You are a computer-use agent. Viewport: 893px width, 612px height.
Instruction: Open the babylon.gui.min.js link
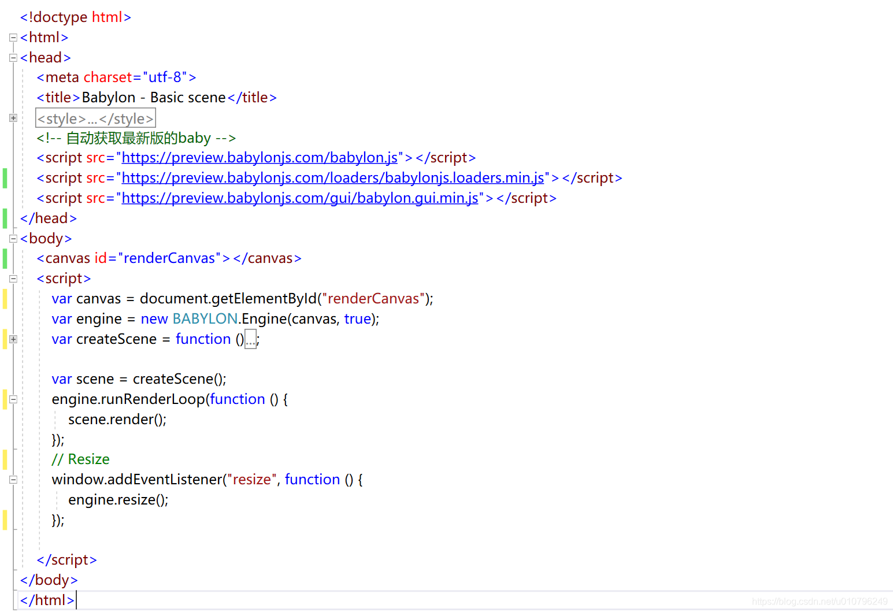pos(300,198)
